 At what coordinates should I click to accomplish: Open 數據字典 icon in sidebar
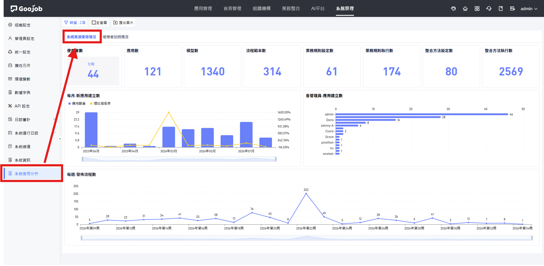coord(10,92)
